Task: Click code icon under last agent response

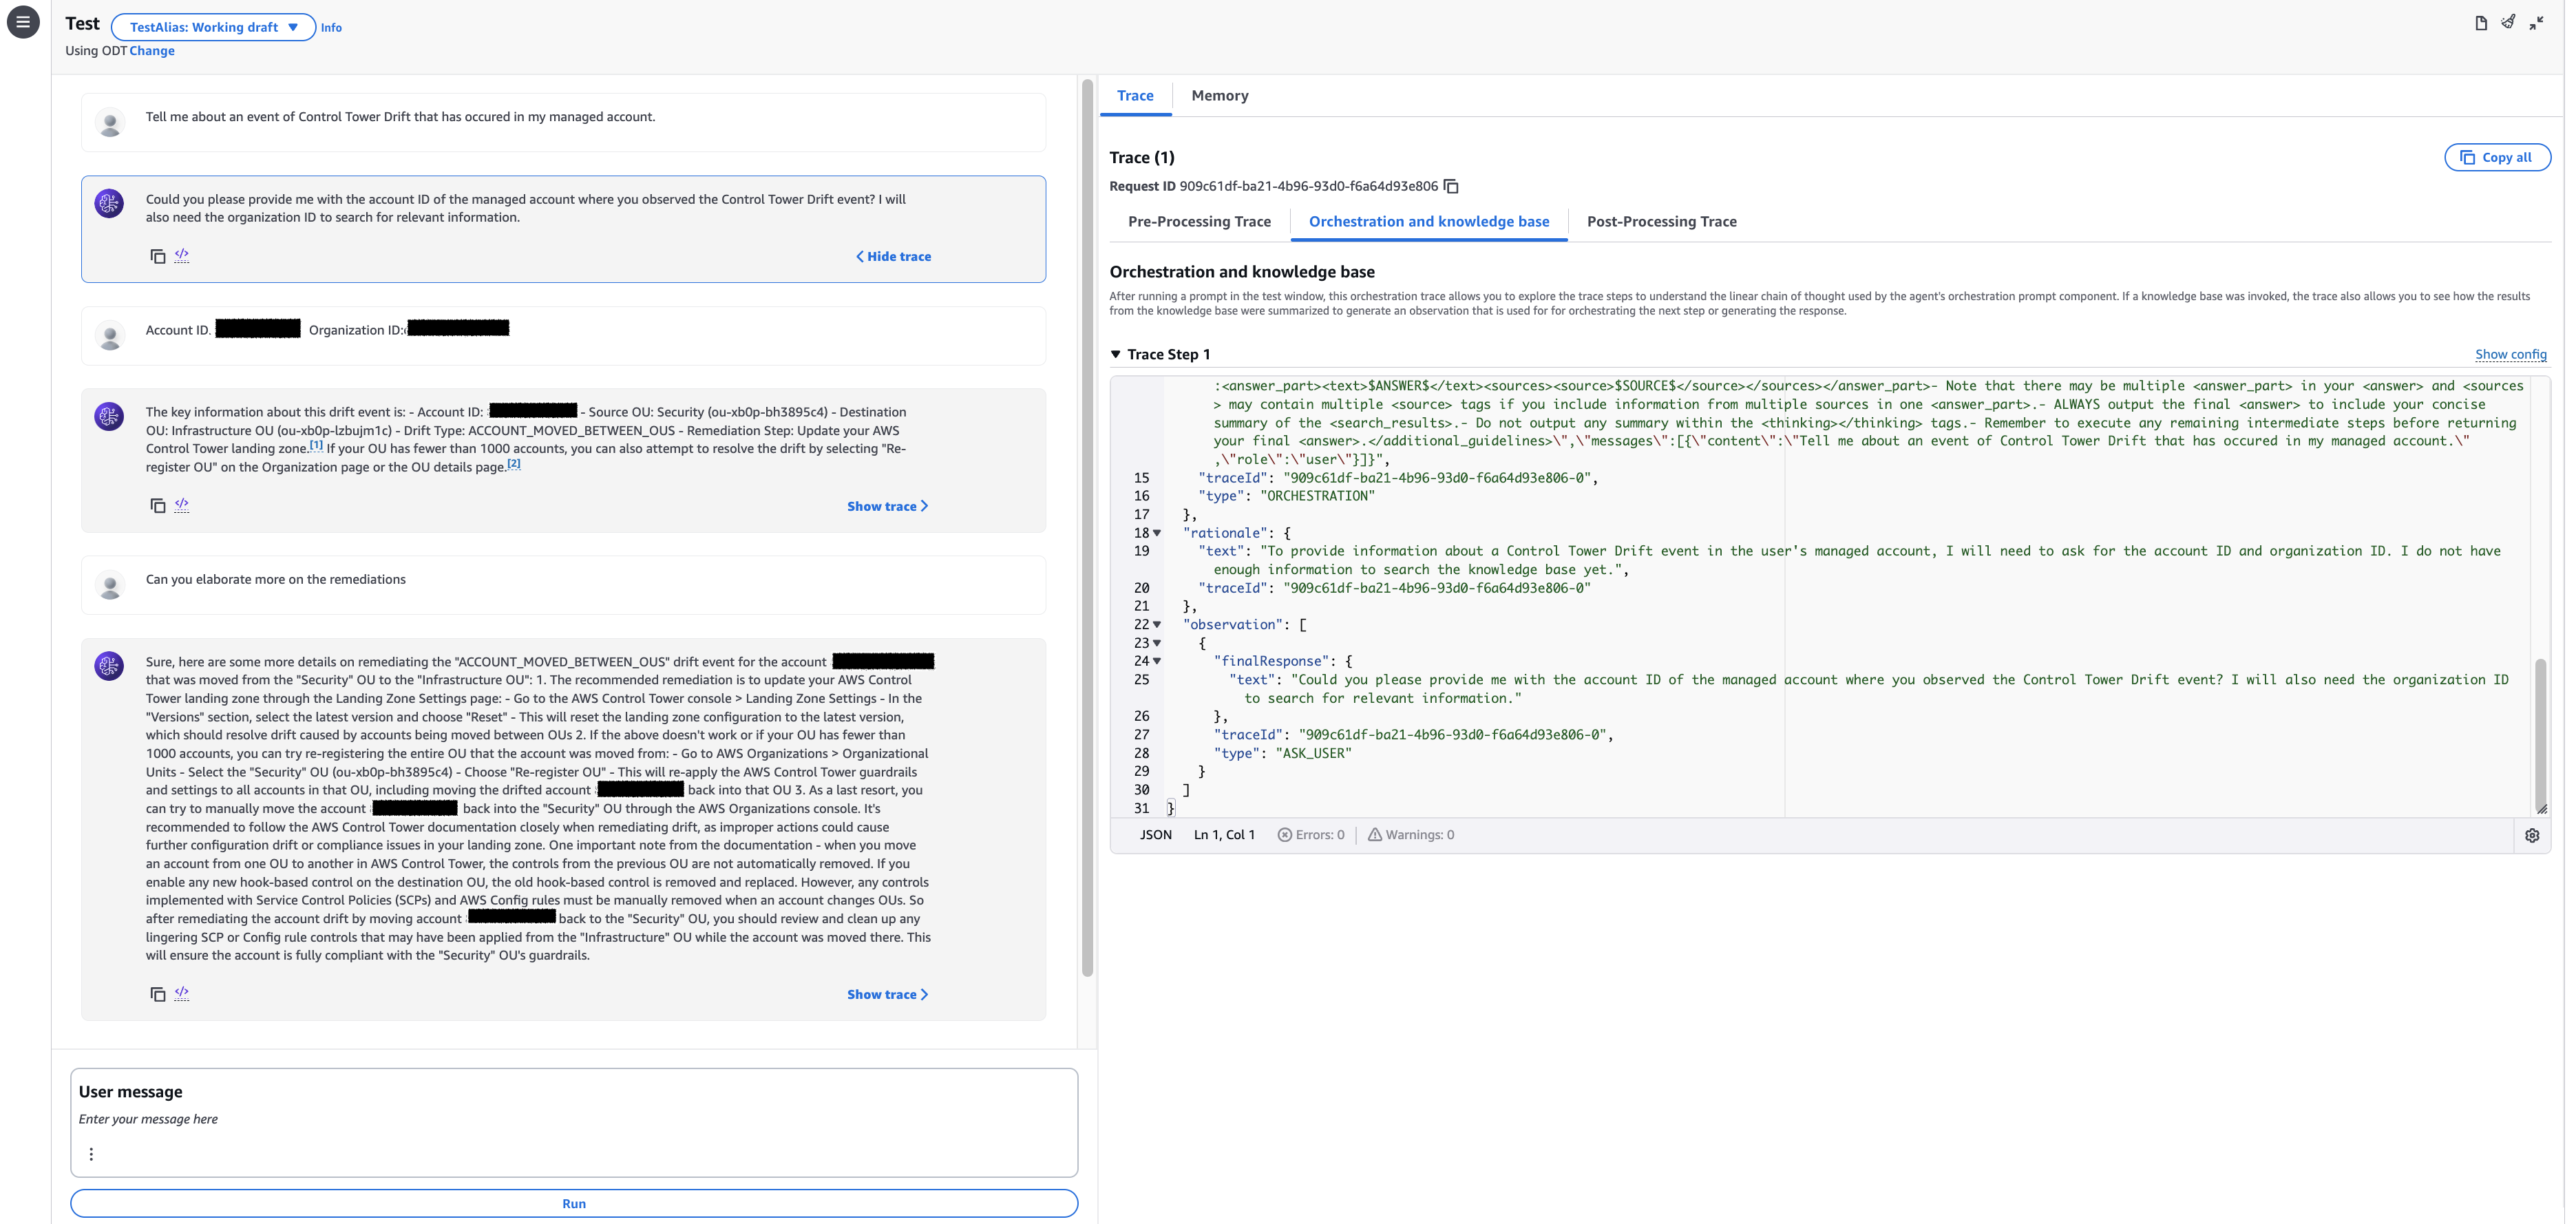Action: pos(182,993)
